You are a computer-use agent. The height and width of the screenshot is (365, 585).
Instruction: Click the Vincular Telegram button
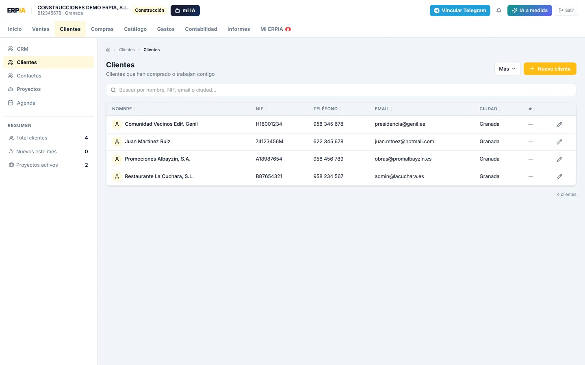[460, 11]
